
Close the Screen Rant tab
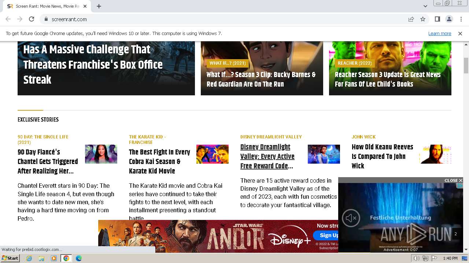pos(85,6)
